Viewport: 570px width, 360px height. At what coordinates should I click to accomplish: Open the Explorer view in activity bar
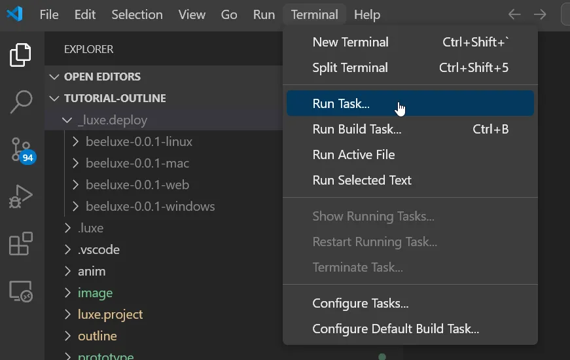click(x=21, y=55)
